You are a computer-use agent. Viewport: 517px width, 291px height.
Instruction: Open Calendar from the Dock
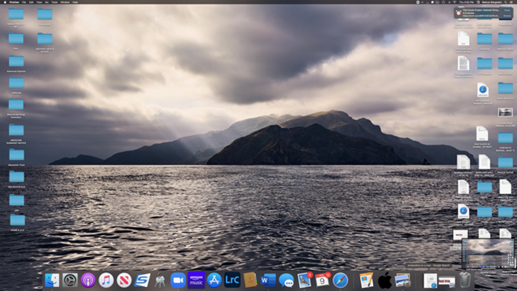[322, 280]
